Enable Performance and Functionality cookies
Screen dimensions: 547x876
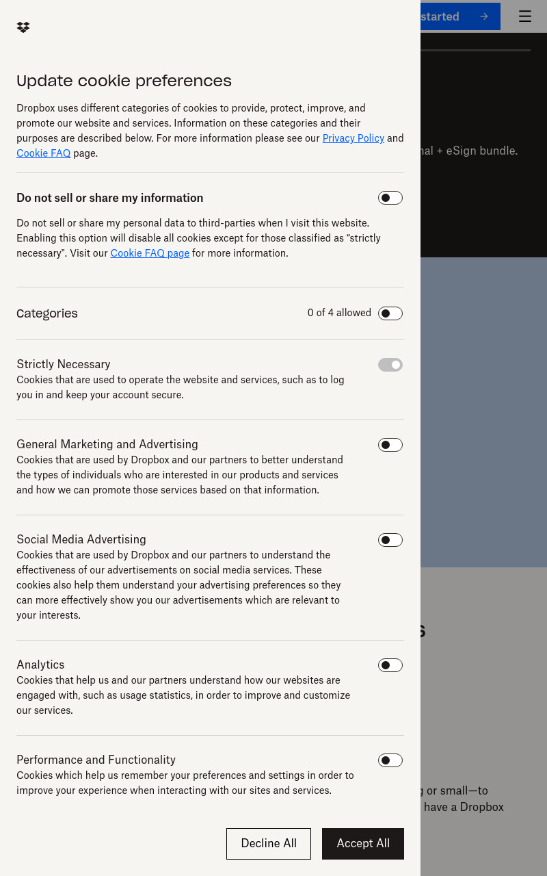tap(390, 760)
